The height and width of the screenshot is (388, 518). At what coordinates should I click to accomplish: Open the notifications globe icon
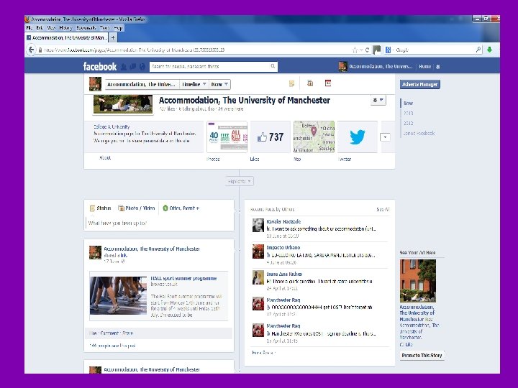coord(142,67)
